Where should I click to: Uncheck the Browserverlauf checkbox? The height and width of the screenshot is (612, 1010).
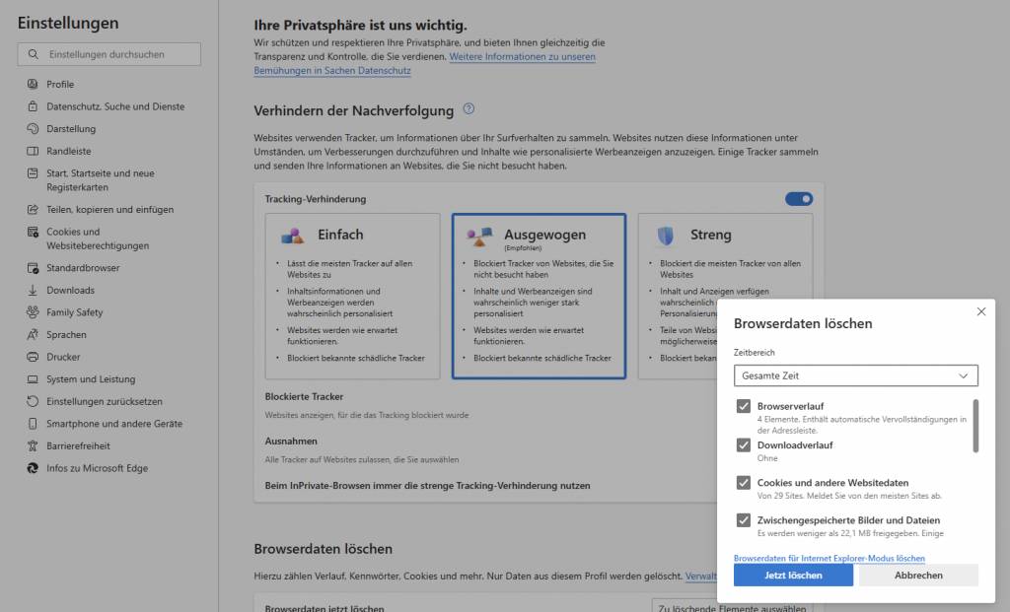(x=743, y=406)
